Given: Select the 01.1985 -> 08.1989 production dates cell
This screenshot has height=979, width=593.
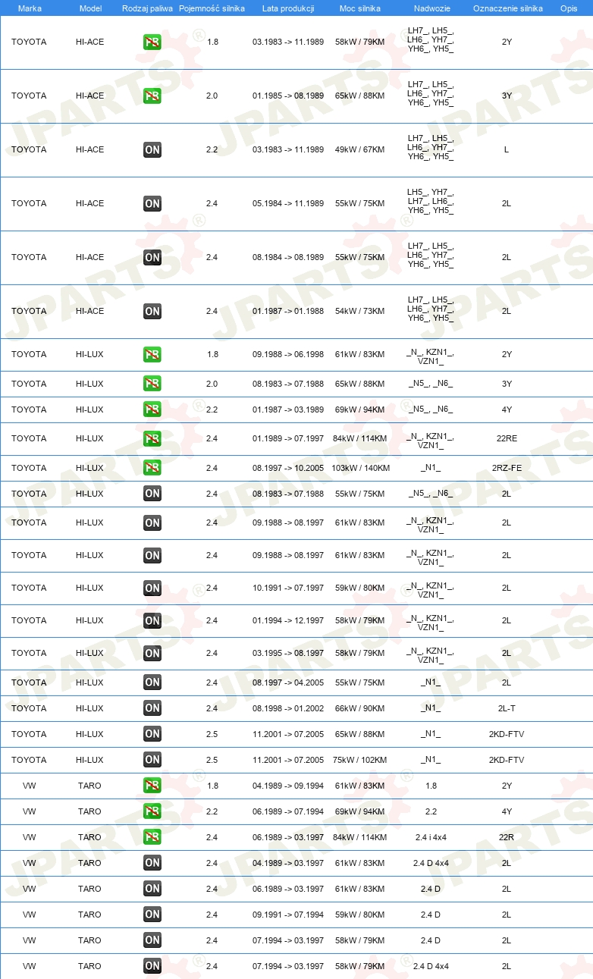Looking at the screenshot, I should click(x=288, y=96).
